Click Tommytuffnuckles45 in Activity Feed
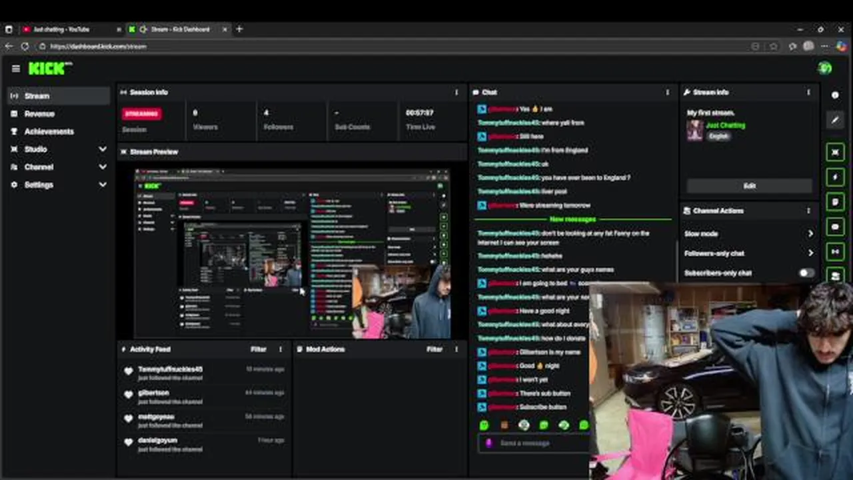This screenshot has height=480, width=853. (x=170, y=369)
